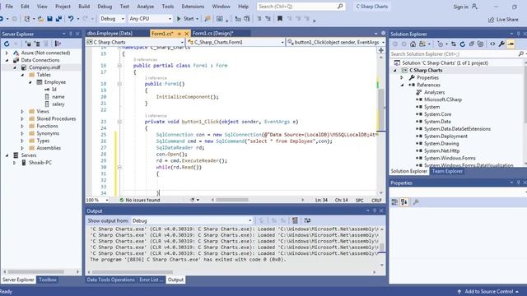Click the editor horizontal scrollbar thumb
The height and width of the screenshot is (296, 527).
[x=232, y=200]
